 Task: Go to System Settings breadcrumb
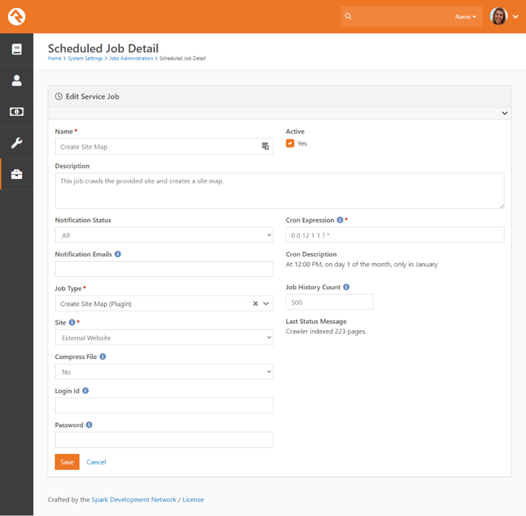[x=85, y=58]
